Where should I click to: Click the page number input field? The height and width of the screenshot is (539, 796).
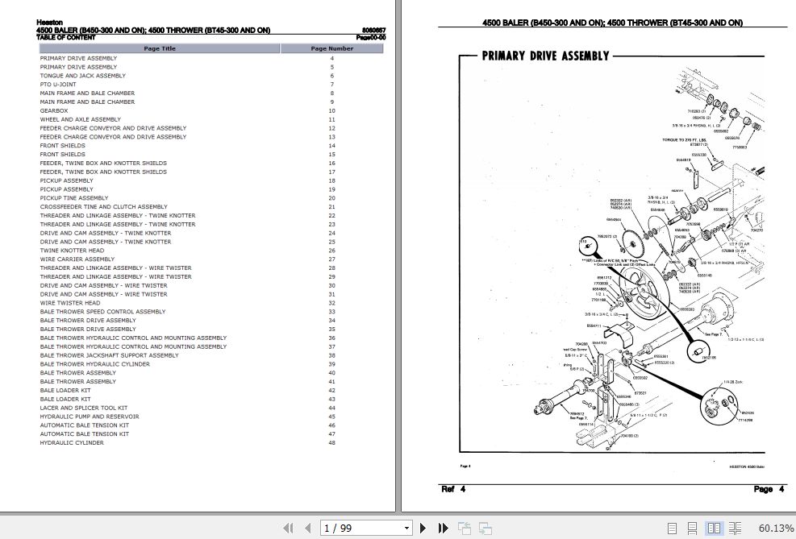pyautogui.click(x=355, y=528)
